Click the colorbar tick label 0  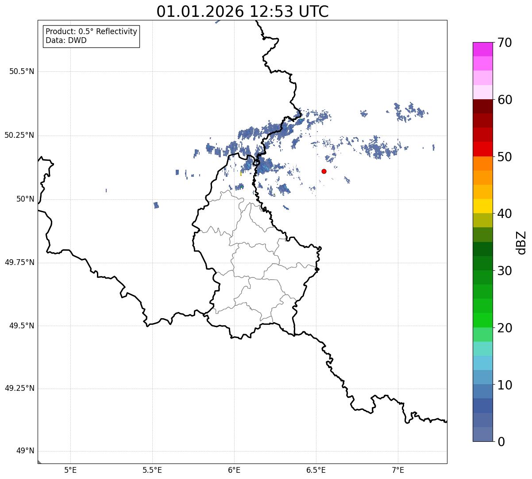tap(501, 442)
